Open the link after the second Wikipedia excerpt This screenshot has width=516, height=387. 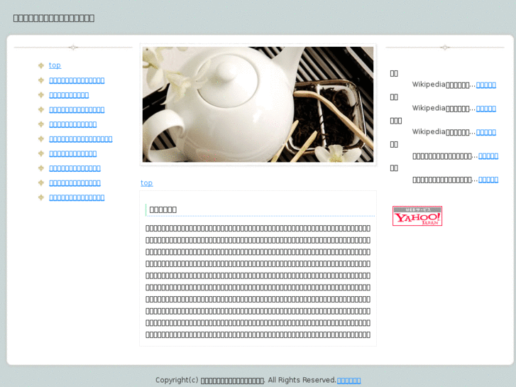point(485,109)
